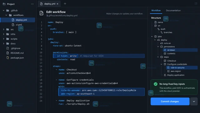Add a new editor tab
The width and height of the screenshot is (200, 113).
[x=65, y=4]
